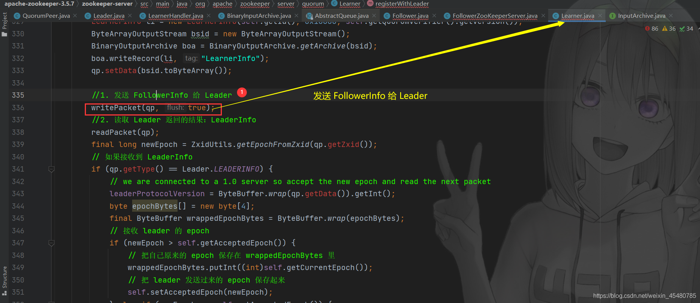Image resolution: width=700 pixels, height=303 pixels.
Task: Close the AbstractQueue.java tab
Action: [374, 16]
